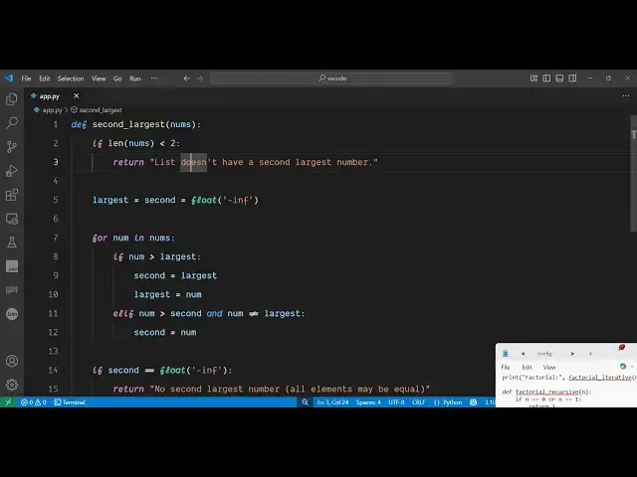
Task: Open the Run and Debug view
Action: pos(12,171)
